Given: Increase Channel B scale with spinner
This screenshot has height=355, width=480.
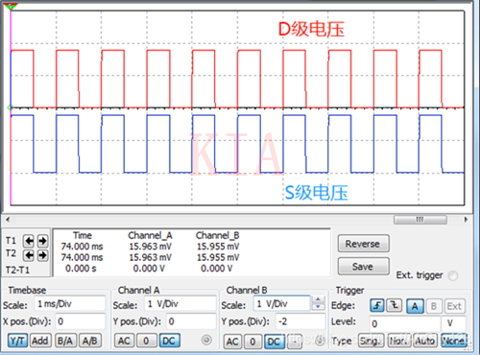Looking at the screenshot, I should pos(318,299).
